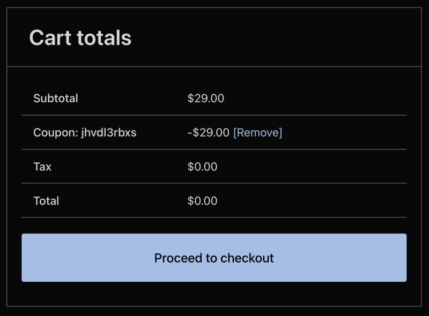Viewport: 429px width, 316px height.
Task: Click the dollar sign of the subtotal $29.00
Action: [x=190, y=99]
